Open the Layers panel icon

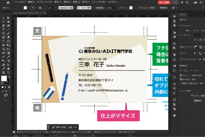point(174,116)
